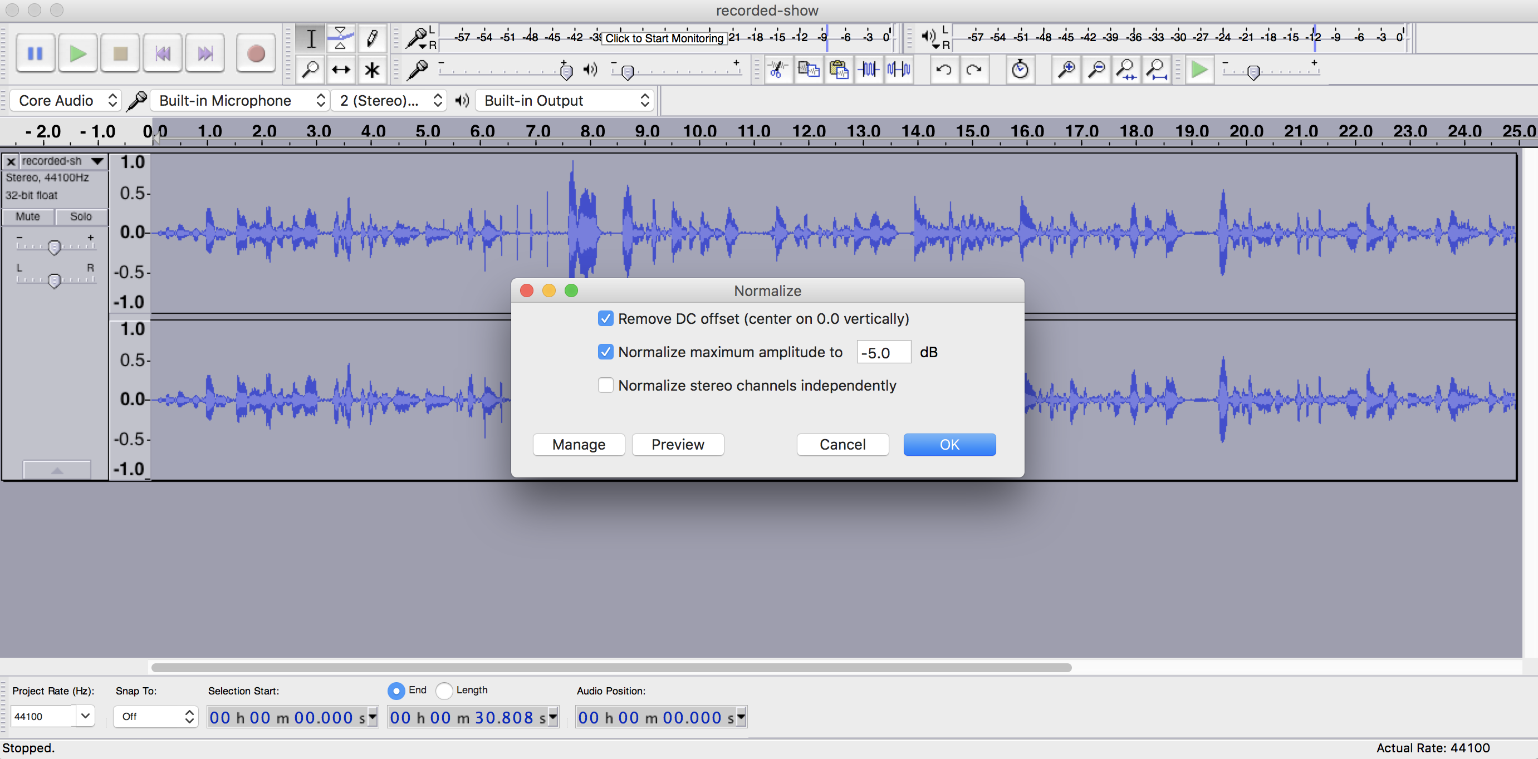
Task: Click the playback volume slider knob
Action: [x=628, y=72]
